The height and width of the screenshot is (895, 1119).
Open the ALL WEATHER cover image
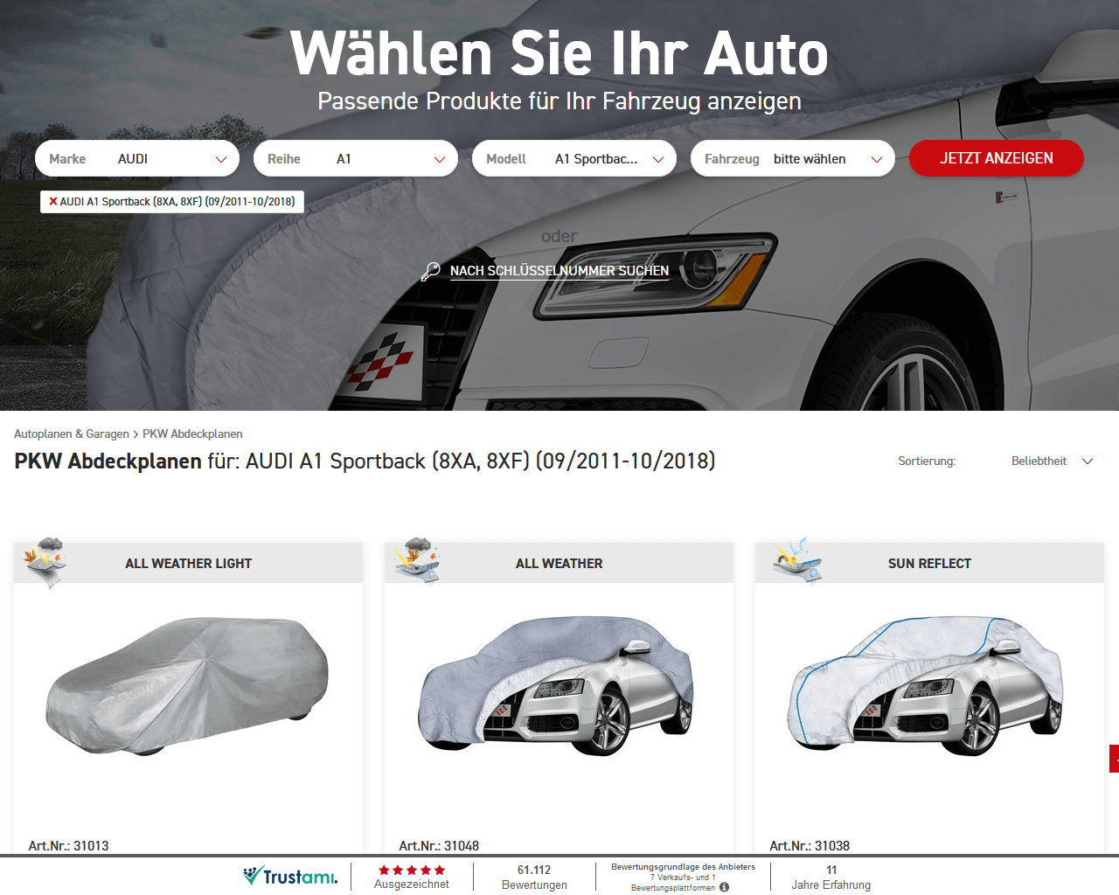click(557, 687)
